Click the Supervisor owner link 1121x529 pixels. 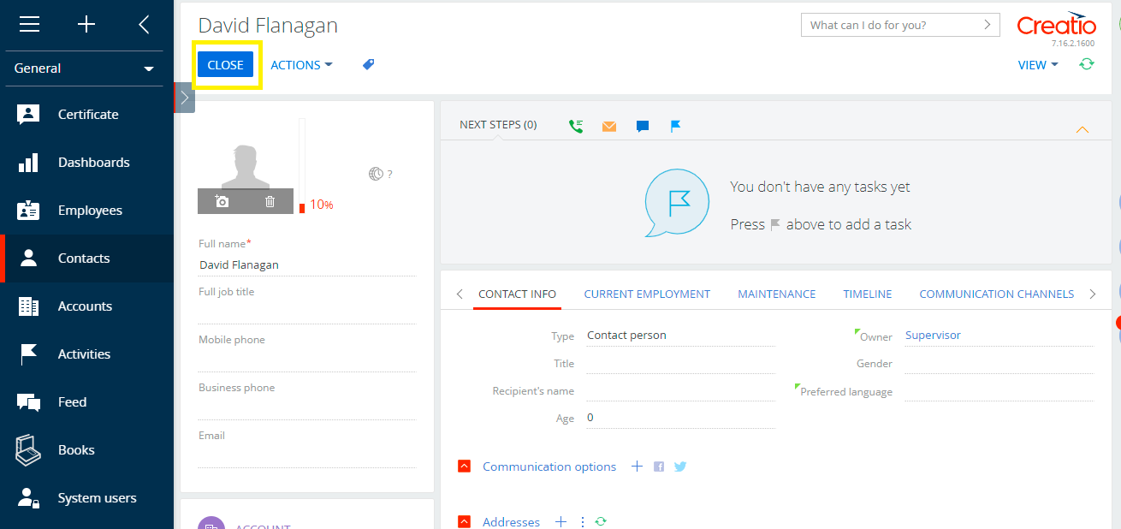pyautogui.click(x=933, y=336)
